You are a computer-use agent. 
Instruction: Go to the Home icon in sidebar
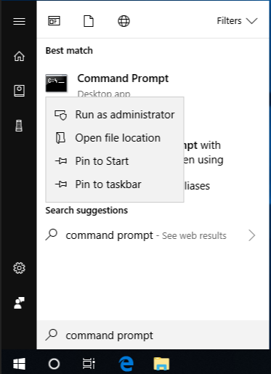point(19,56)
